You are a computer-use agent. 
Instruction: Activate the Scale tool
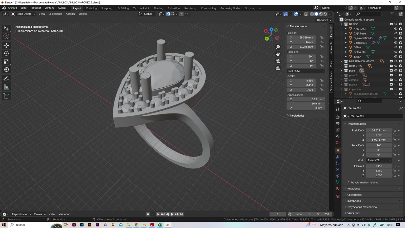(x=6, y=62)
